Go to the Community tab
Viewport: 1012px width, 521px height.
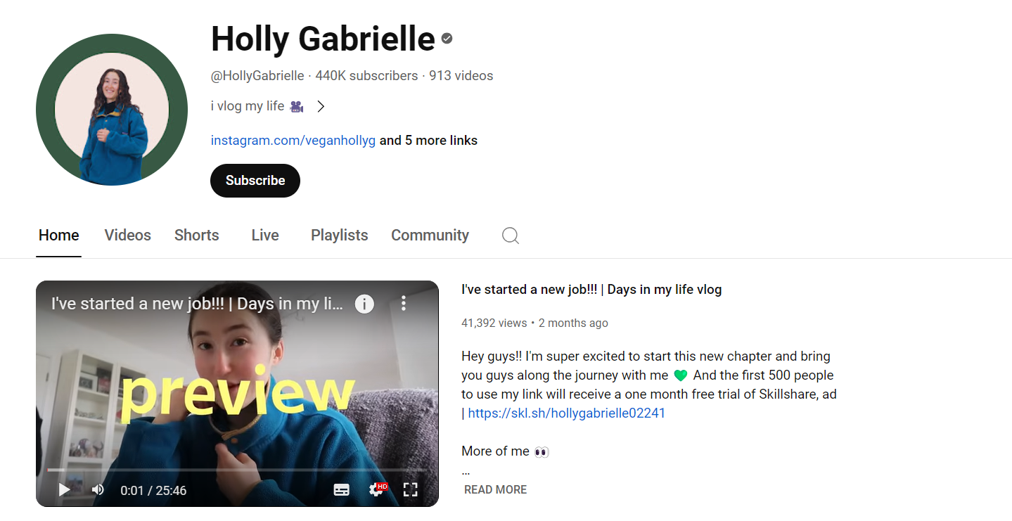(430, 236)
